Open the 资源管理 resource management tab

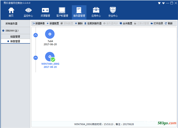click(x=45, y=13)
